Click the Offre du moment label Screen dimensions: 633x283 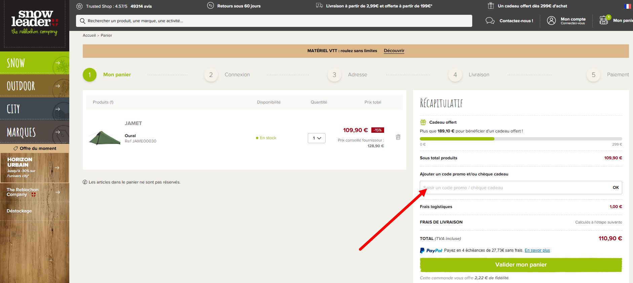[38, 148]
